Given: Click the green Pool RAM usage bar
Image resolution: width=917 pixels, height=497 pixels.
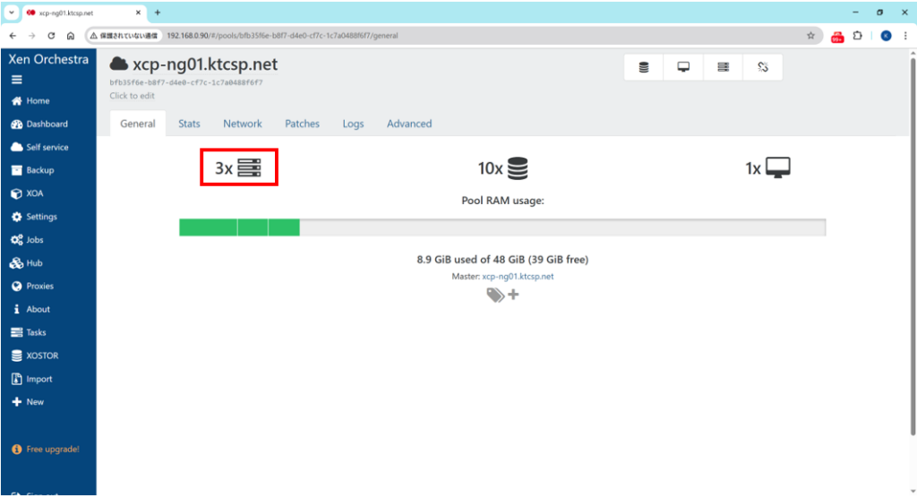Looking at the screenshot, I should coord(239,227).
